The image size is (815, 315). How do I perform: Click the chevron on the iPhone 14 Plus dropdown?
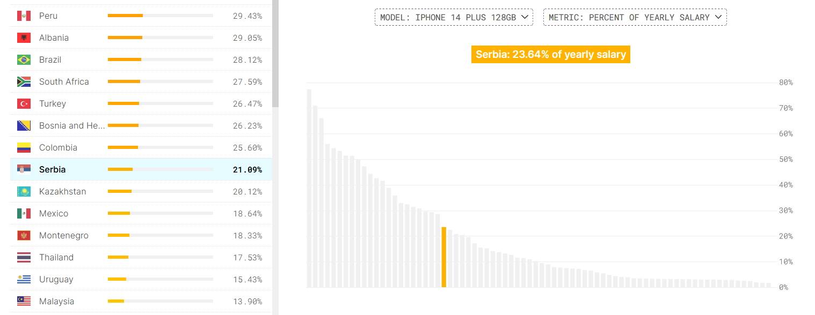(x=525, y=17)
